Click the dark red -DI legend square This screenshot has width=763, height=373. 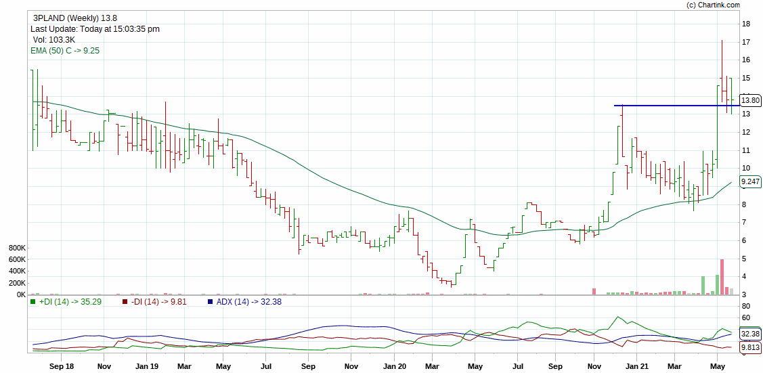pos(125,301)
